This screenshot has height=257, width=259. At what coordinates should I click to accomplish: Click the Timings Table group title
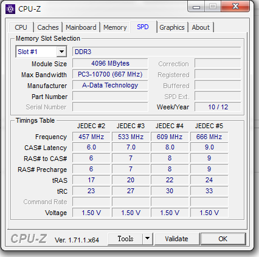(35, 120)
